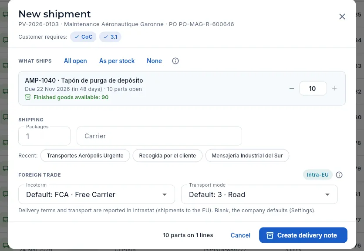Click the Packages input field
Viewport: 364px width, 251px height.
[x=44, y=136]
